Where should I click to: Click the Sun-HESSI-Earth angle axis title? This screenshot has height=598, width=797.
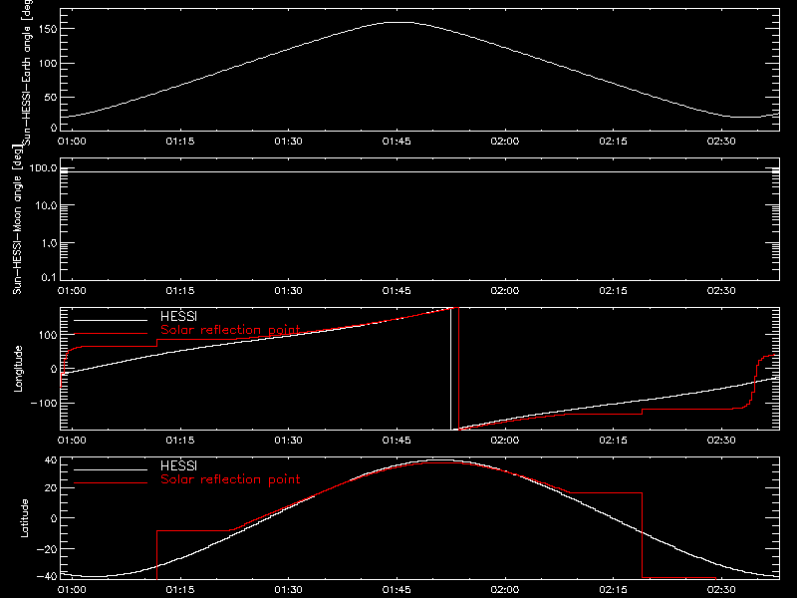click(x=27, y=72)
